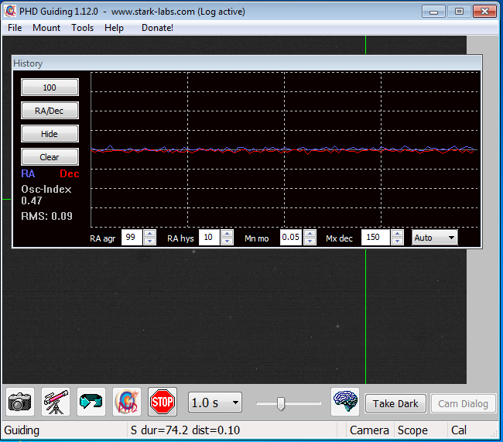Click the gamma slider handle

(x=281, y=403)
